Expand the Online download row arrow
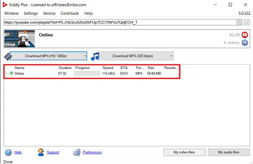Screen dimensions: 253x164 pyautogui.click(x=6, y=73)
